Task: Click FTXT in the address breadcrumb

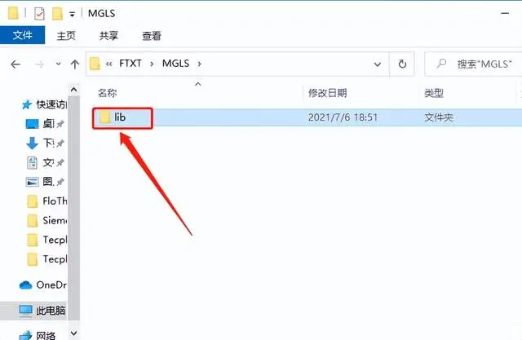Action: (x=130, y=64)
